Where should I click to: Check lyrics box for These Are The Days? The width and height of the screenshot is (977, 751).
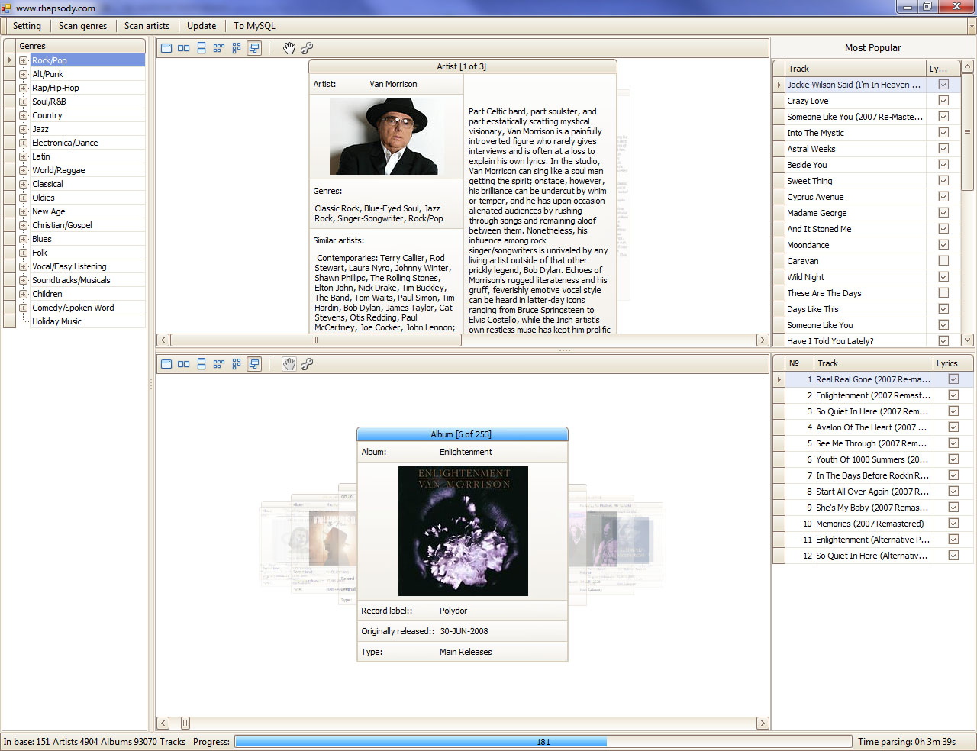[943, 293]
